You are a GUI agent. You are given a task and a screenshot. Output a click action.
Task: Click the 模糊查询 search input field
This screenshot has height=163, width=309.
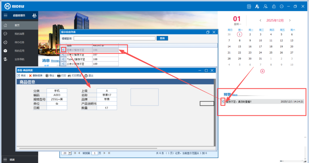[x=114, y=38]
